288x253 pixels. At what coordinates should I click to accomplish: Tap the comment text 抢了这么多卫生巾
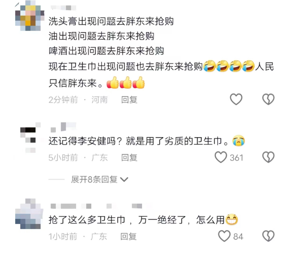87,220
